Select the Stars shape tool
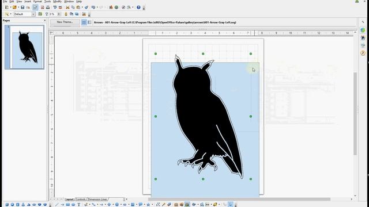The height and width of the screenshot is (207, 369). 148,205
